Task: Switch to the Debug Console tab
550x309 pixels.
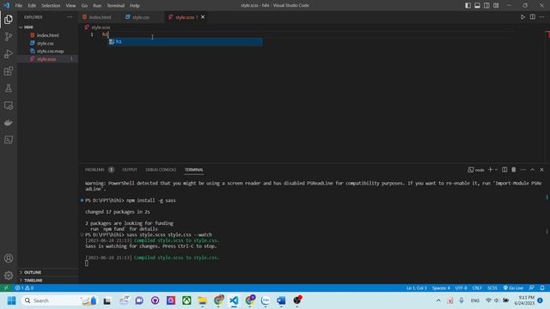Action: click(161, 170)
